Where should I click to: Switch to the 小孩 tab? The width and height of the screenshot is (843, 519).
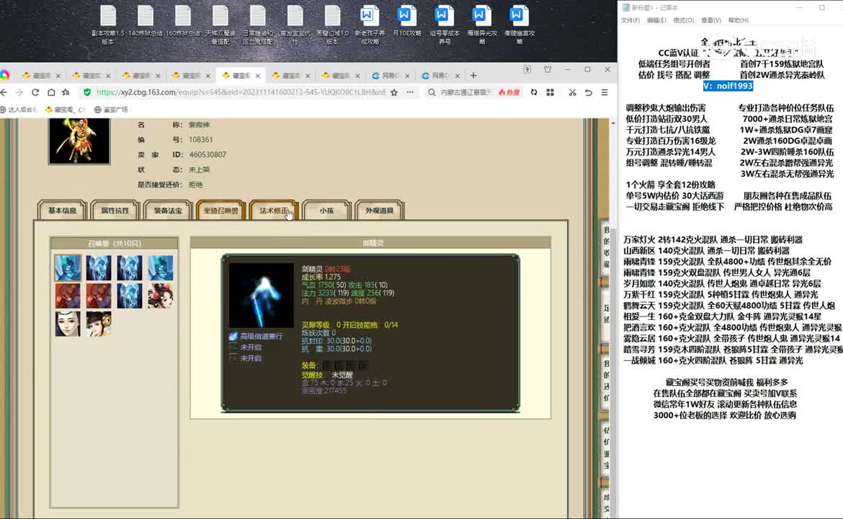tap(326, 210)
